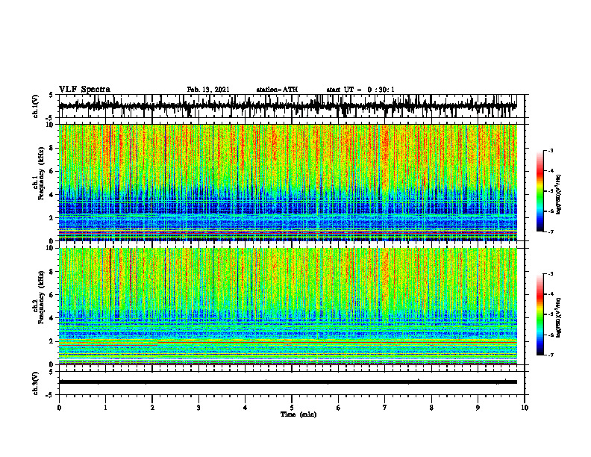Click the "6" kHz tick on ch.1 axis

pyautogui.click(x=52, y=171)
